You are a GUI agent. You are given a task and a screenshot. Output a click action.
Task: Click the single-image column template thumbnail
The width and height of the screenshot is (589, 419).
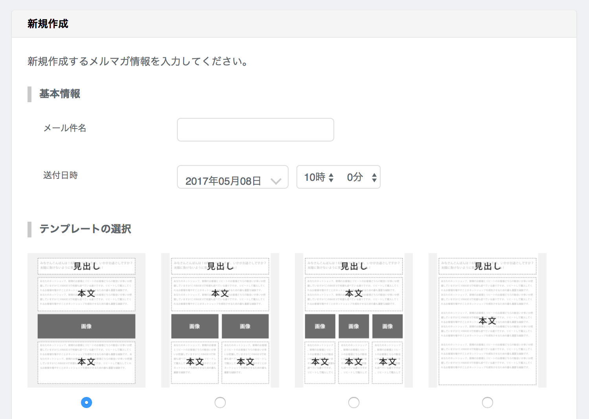coord(87,320)
